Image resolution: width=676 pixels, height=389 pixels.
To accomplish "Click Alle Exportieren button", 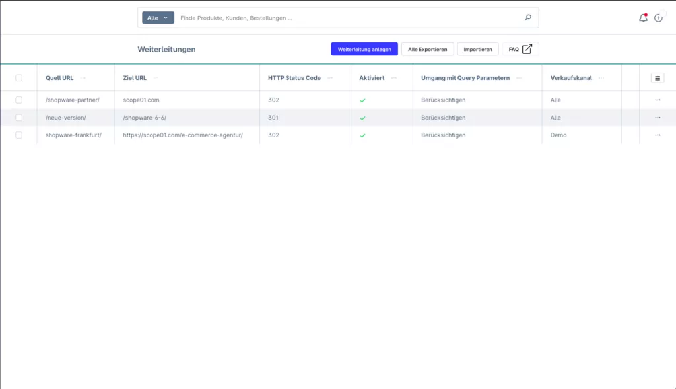I will click(427, 49).
